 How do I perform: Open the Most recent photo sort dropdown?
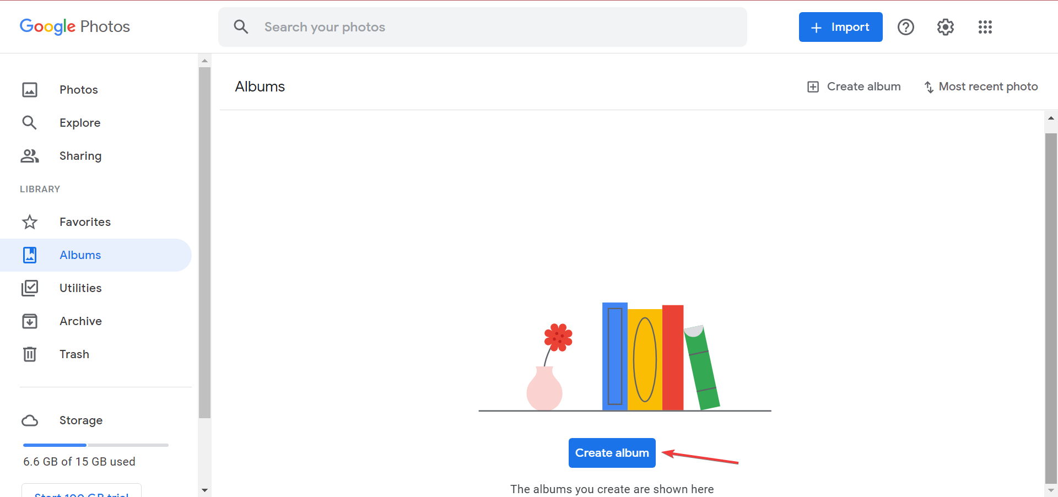(x=981, y=87)
